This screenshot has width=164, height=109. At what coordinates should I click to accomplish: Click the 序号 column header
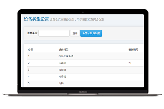30,49
